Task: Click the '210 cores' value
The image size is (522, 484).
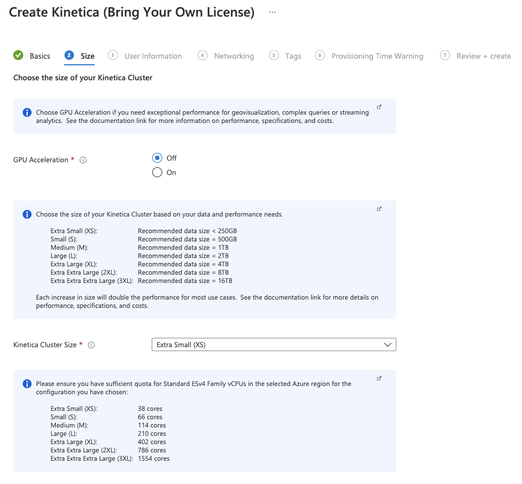Action: pos(152,434)
